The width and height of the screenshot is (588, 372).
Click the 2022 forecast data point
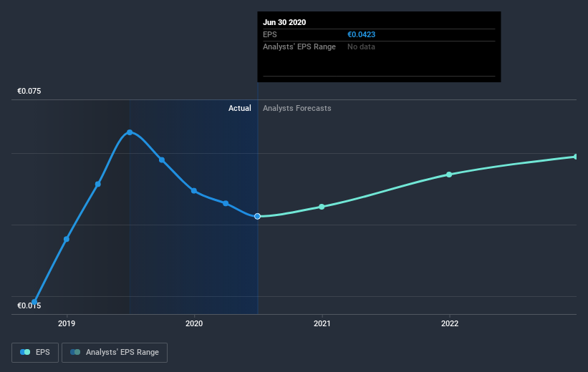tap(449, 175)
